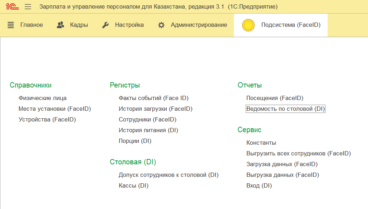Switch to the Кадры section
This screenshot has height=209, width=368.
(79, 25)
